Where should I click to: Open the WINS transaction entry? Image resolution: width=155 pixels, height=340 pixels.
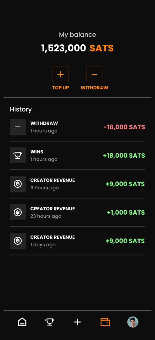click(77, 155)
